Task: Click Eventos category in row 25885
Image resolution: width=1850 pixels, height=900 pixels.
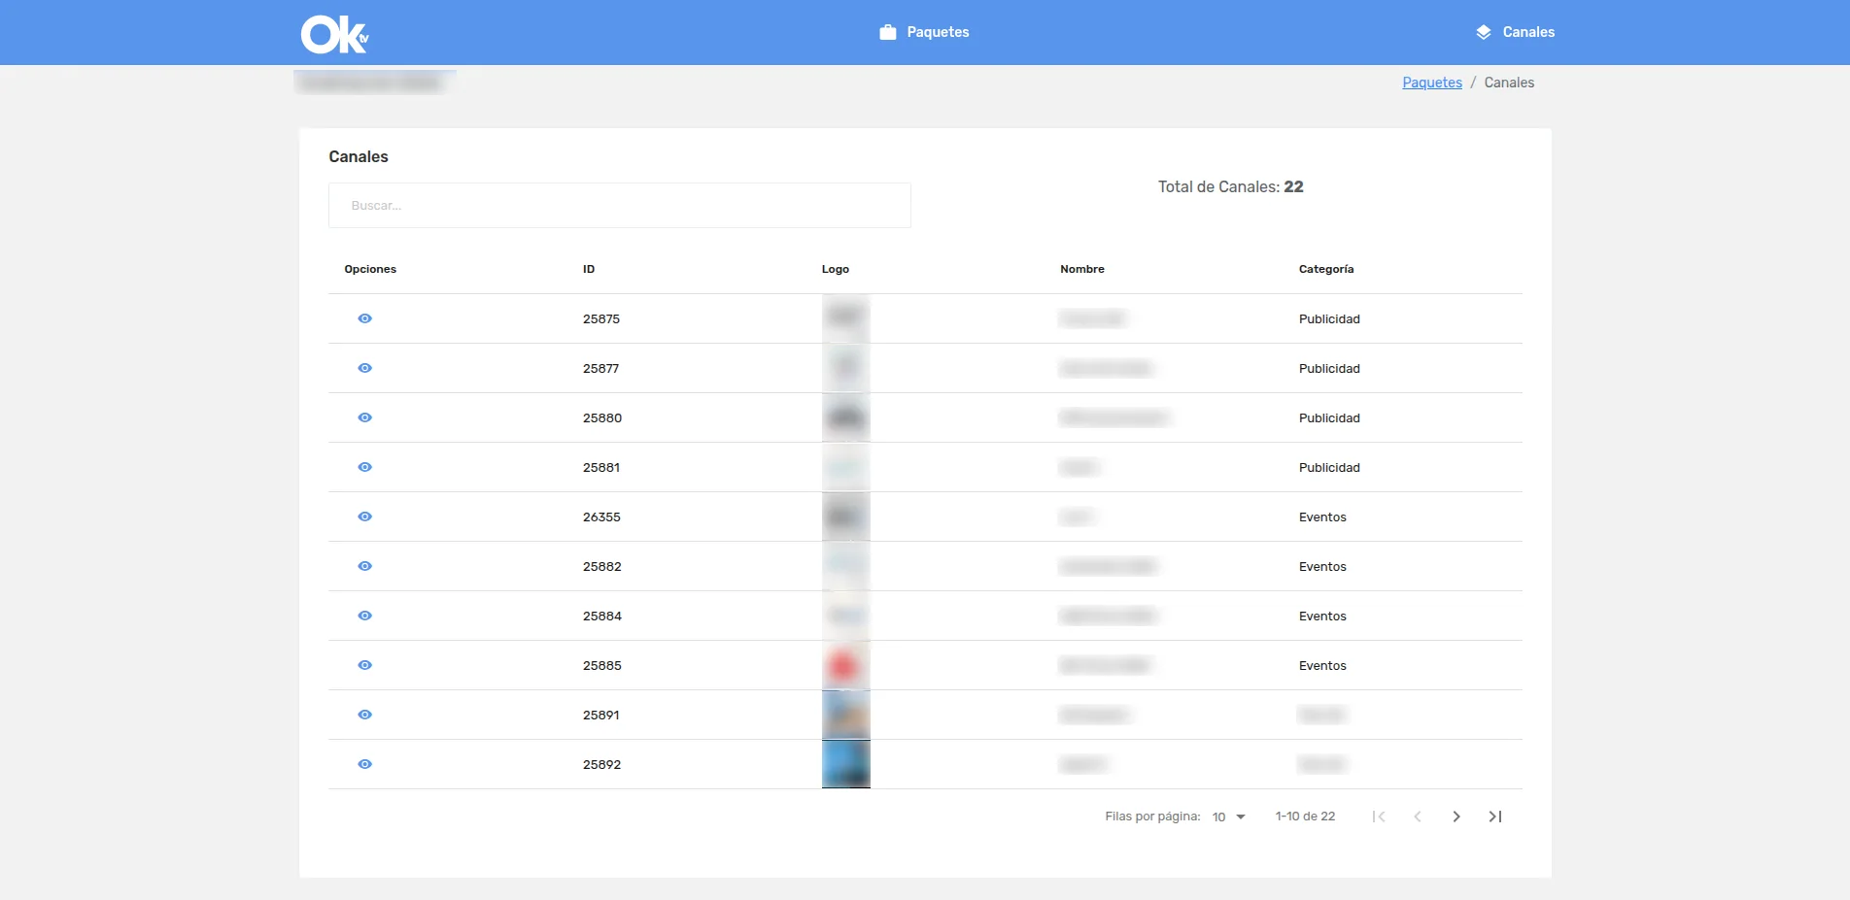Action: pyautogui.click(x=1322, y=665)
